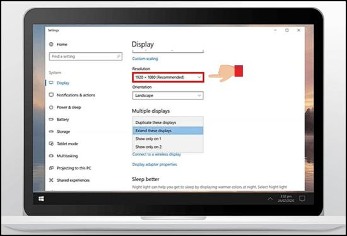
Task: Open the Tablet mode icon
Action: coord(51,143)
